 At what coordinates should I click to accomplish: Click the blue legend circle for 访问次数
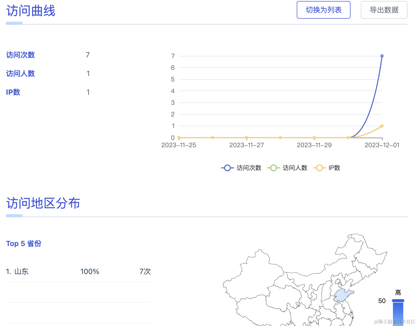pyautogui.click(x=227, y=168)
